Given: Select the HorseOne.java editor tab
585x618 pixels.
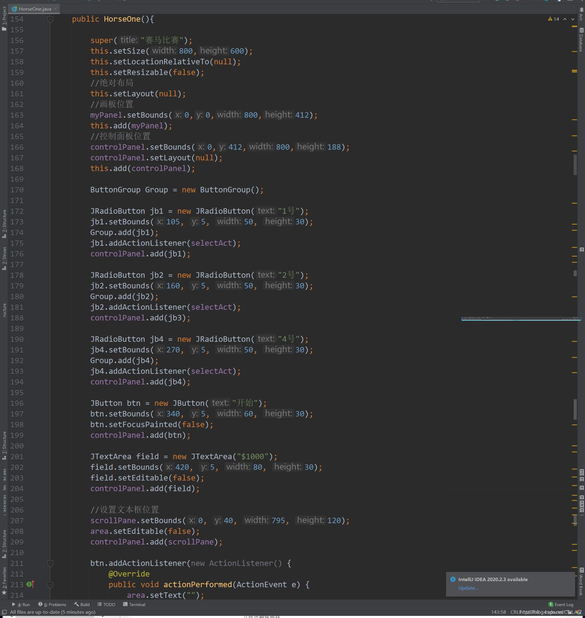Looking at the screenshot, I should [34, 9].
